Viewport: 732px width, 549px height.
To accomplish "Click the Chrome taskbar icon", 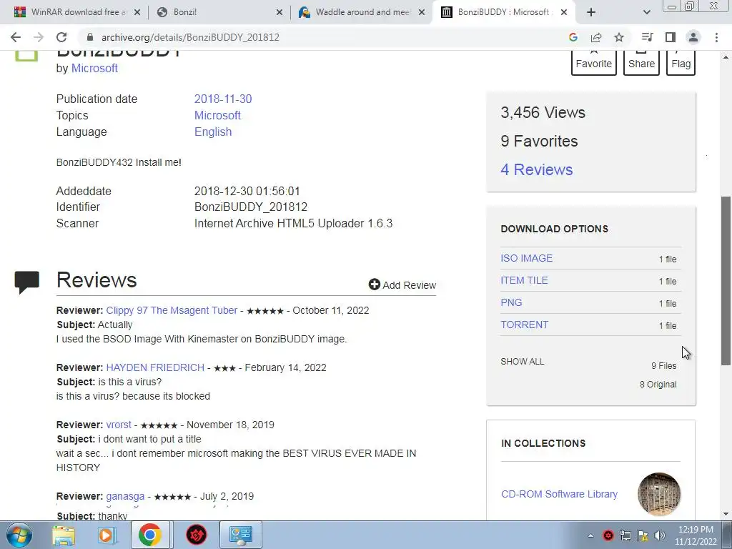I will (150, 535).
